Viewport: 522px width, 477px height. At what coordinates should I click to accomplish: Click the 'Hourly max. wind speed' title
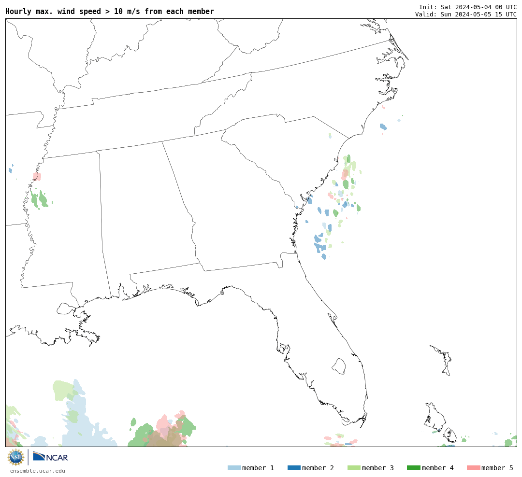pos(110,11)
